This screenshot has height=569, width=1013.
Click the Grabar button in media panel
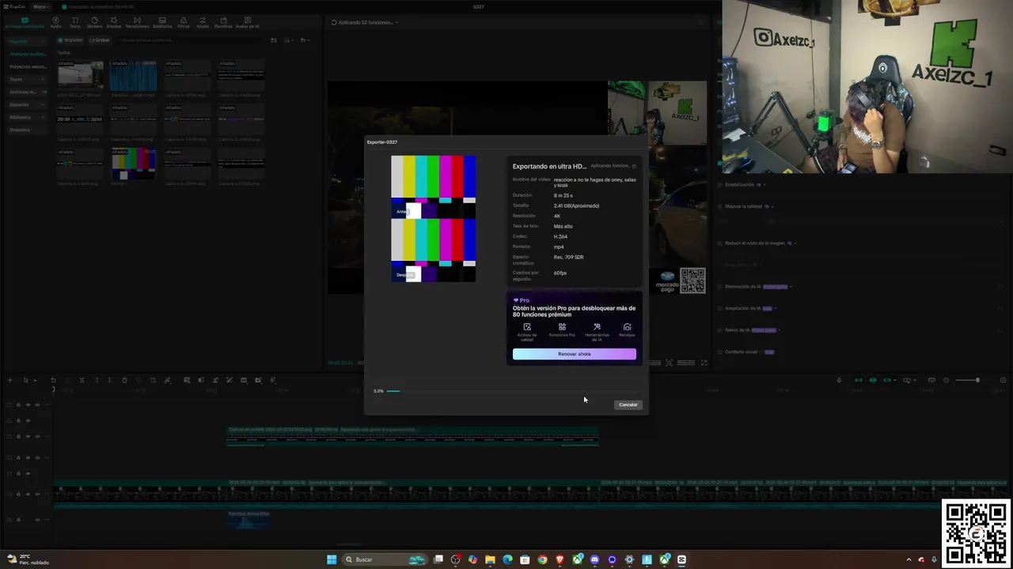pos(100,40)
